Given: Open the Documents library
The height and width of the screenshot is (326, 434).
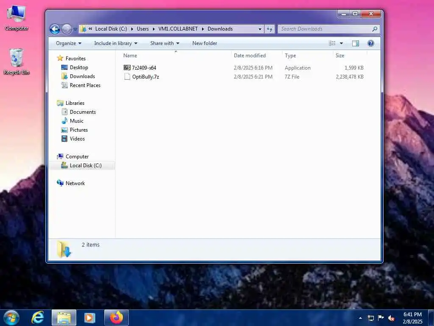Looking at the screenshot, I should click(83, 112).
